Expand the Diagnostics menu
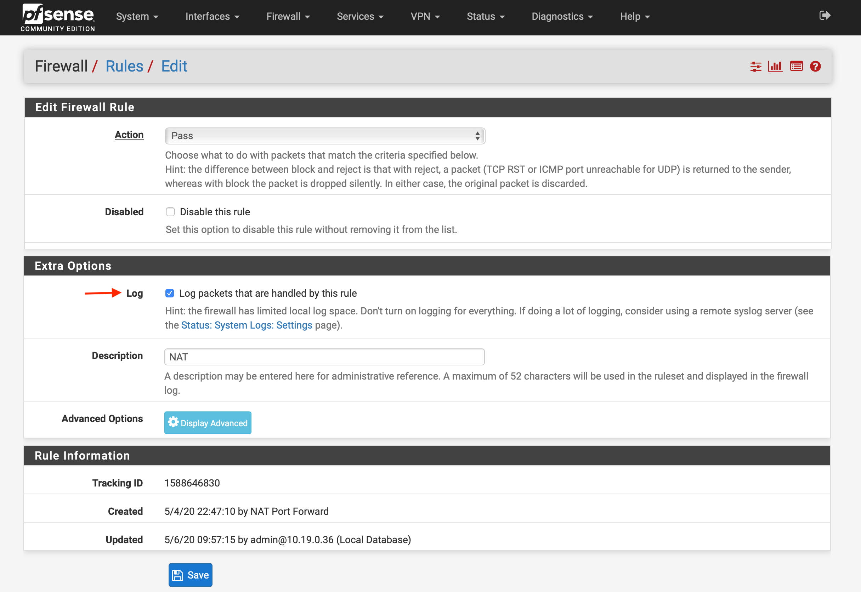 (x=562, y=17)
